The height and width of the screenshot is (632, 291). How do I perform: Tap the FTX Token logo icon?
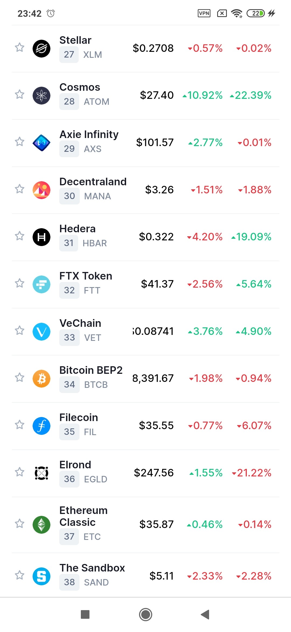coord(41,284)
